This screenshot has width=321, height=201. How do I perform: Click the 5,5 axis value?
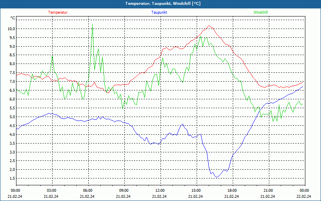coord(12,108)
